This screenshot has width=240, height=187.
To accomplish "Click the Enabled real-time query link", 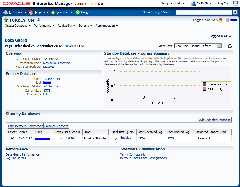I will coord(126,138).
